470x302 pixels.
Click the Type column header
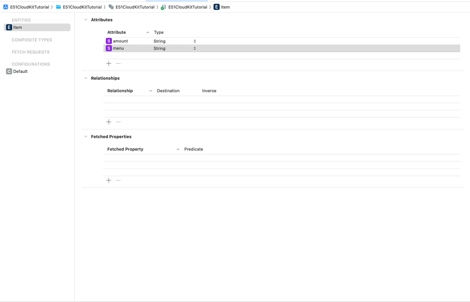pyautogui.click(x=159, y=32)
